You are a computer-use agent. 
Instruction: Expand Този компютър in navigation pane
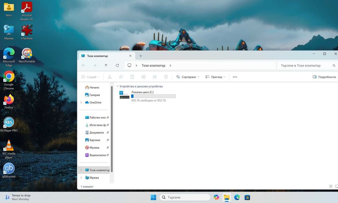[81, 170]
